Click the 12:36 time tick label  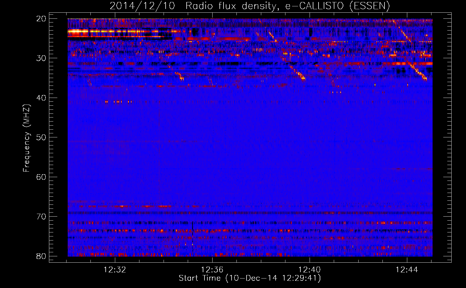click(212, 270)
